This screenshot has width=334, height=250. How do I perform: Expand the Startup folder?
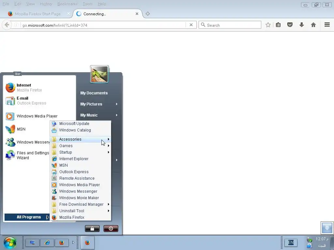coord(81,152)
